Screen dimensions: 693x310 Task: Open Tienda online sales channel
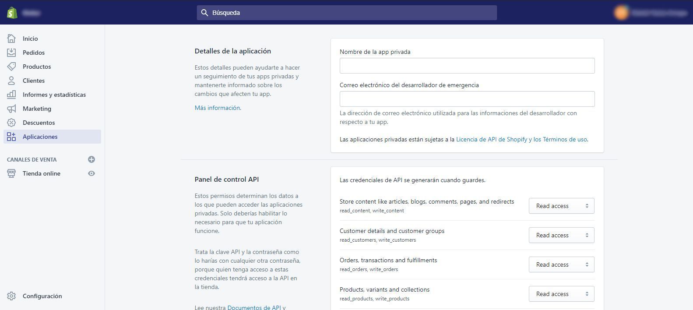point(42,173)
